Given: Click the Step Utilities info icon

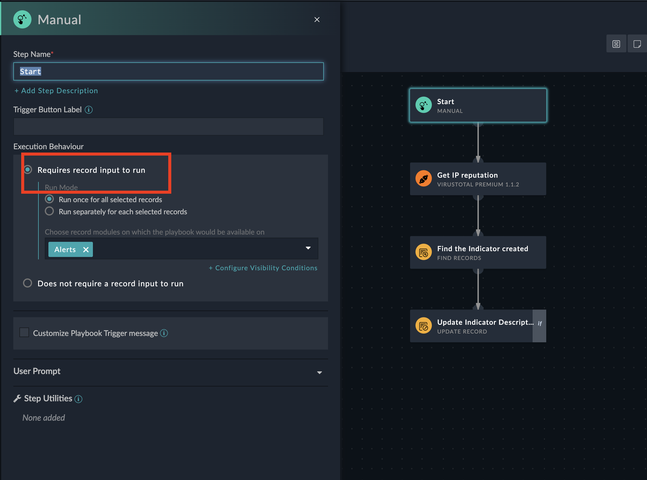Looking at the screenshot, I should pyautogui.click(x=78, y=399).
